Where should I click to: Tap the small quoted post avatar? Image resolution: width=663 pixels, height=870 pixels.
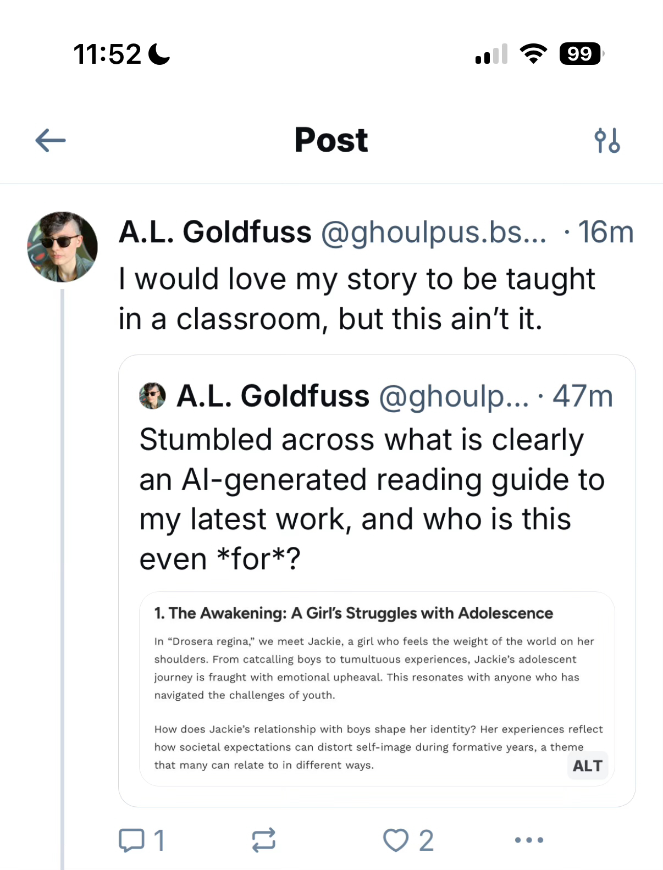click(152, 396)
